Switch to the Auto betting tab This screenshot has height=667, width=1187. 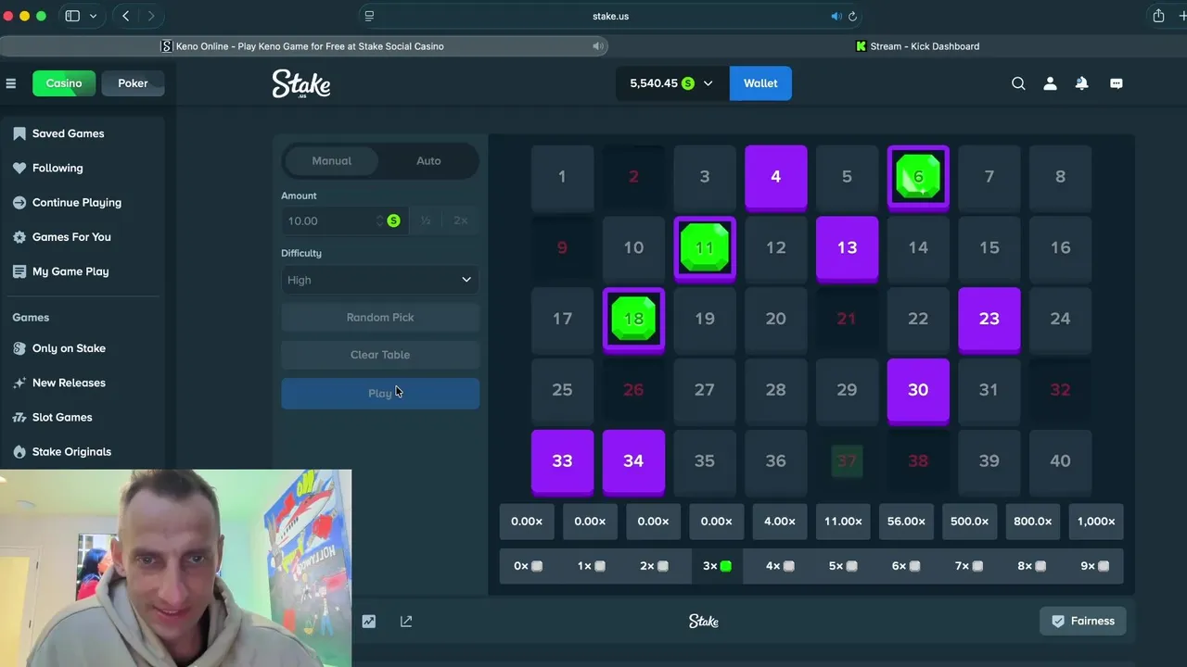coord(428,161)
